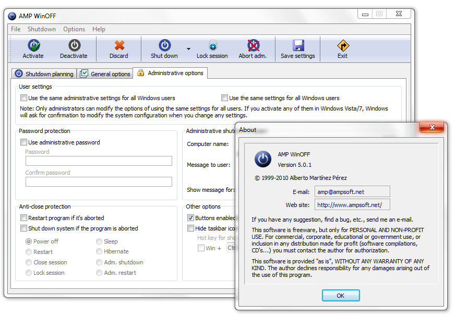Open the Shutdown menu

pyautogui.click(x=42, y=29)
